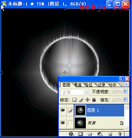
Task: Switch to 动作 actions tab
Action: pyautogui.click(x=113, y=85)
